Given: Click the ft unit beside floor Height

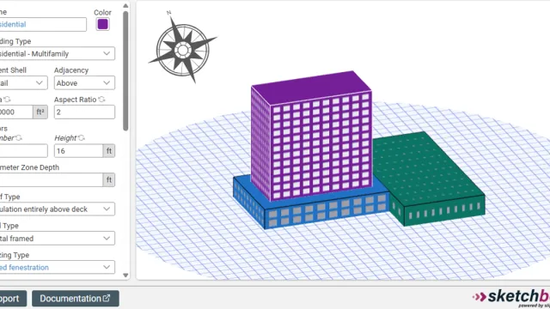Looking at the screenshot, I should point(109,151).
